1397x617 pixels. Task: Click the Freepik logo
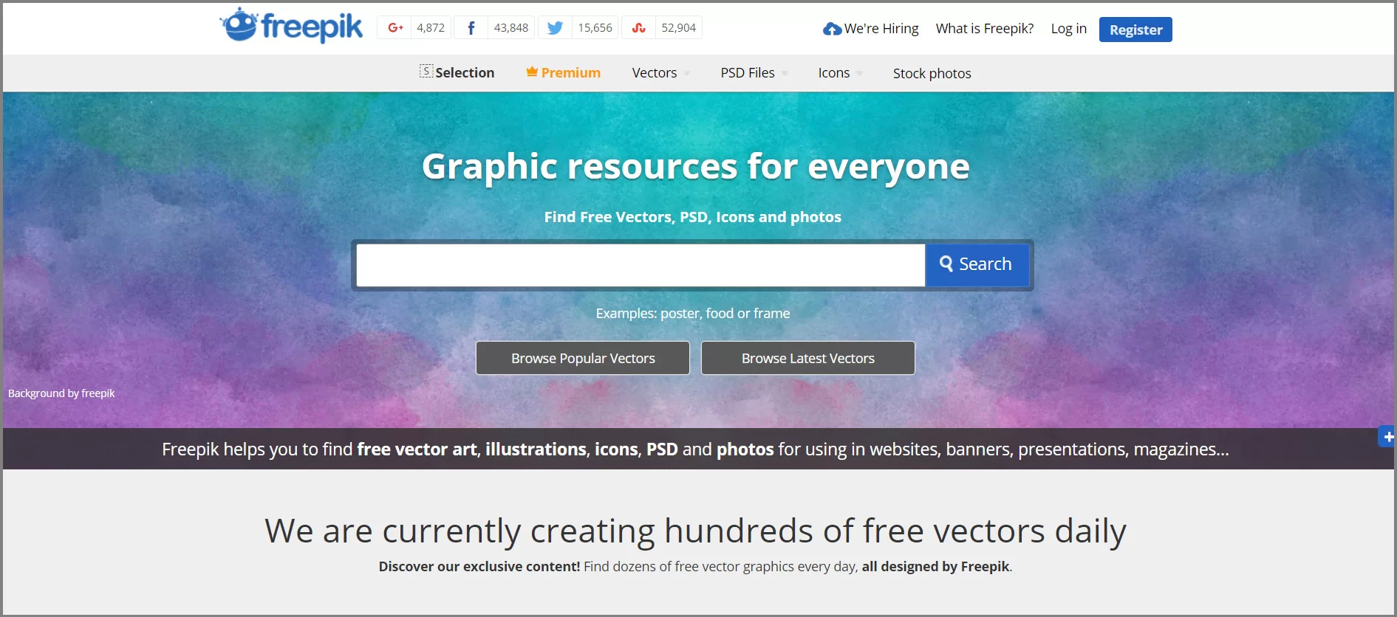tap(291, 26)
